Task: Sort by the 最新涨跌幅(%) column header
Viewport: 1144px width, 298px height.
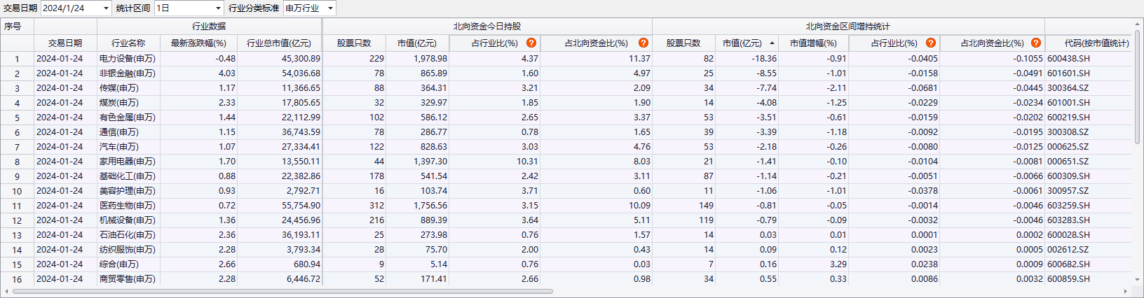Action: (198, 43)
